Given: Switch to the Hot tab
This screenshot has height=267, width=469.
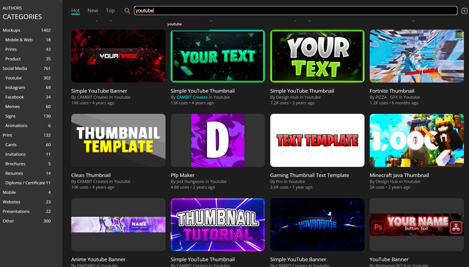Looking at the screenshot, I should (x=75, y=11).
